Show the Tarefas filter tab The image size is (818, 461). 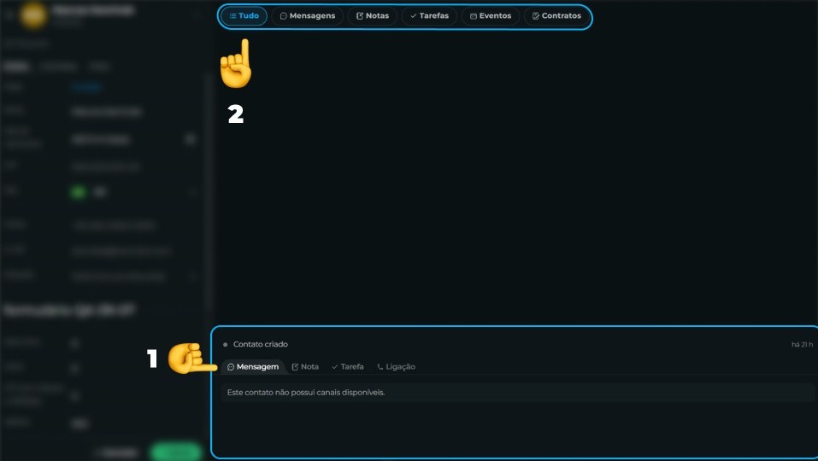(429, 16)
